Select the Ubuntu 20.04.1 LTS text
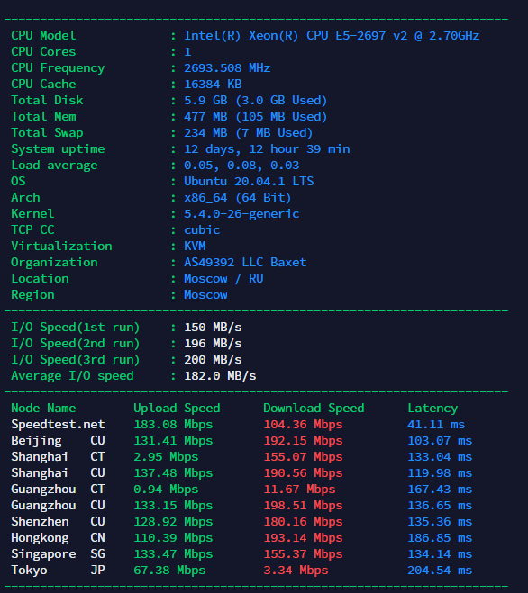This screenshot has width=528, height=593. [249, 181]
